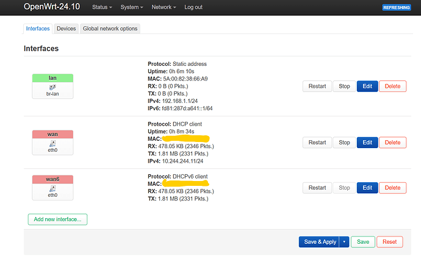Click the green lan interface badge
421x259 pixels.
click(52, 78)
